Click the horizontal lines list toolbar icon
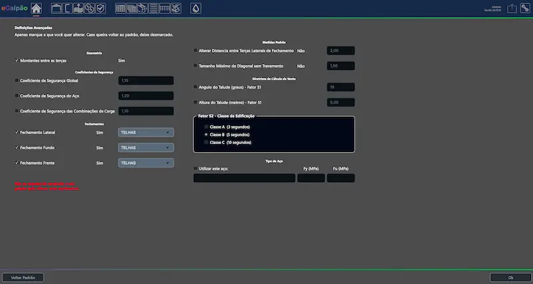Viewport: 533px width, 284px height. 153,9
